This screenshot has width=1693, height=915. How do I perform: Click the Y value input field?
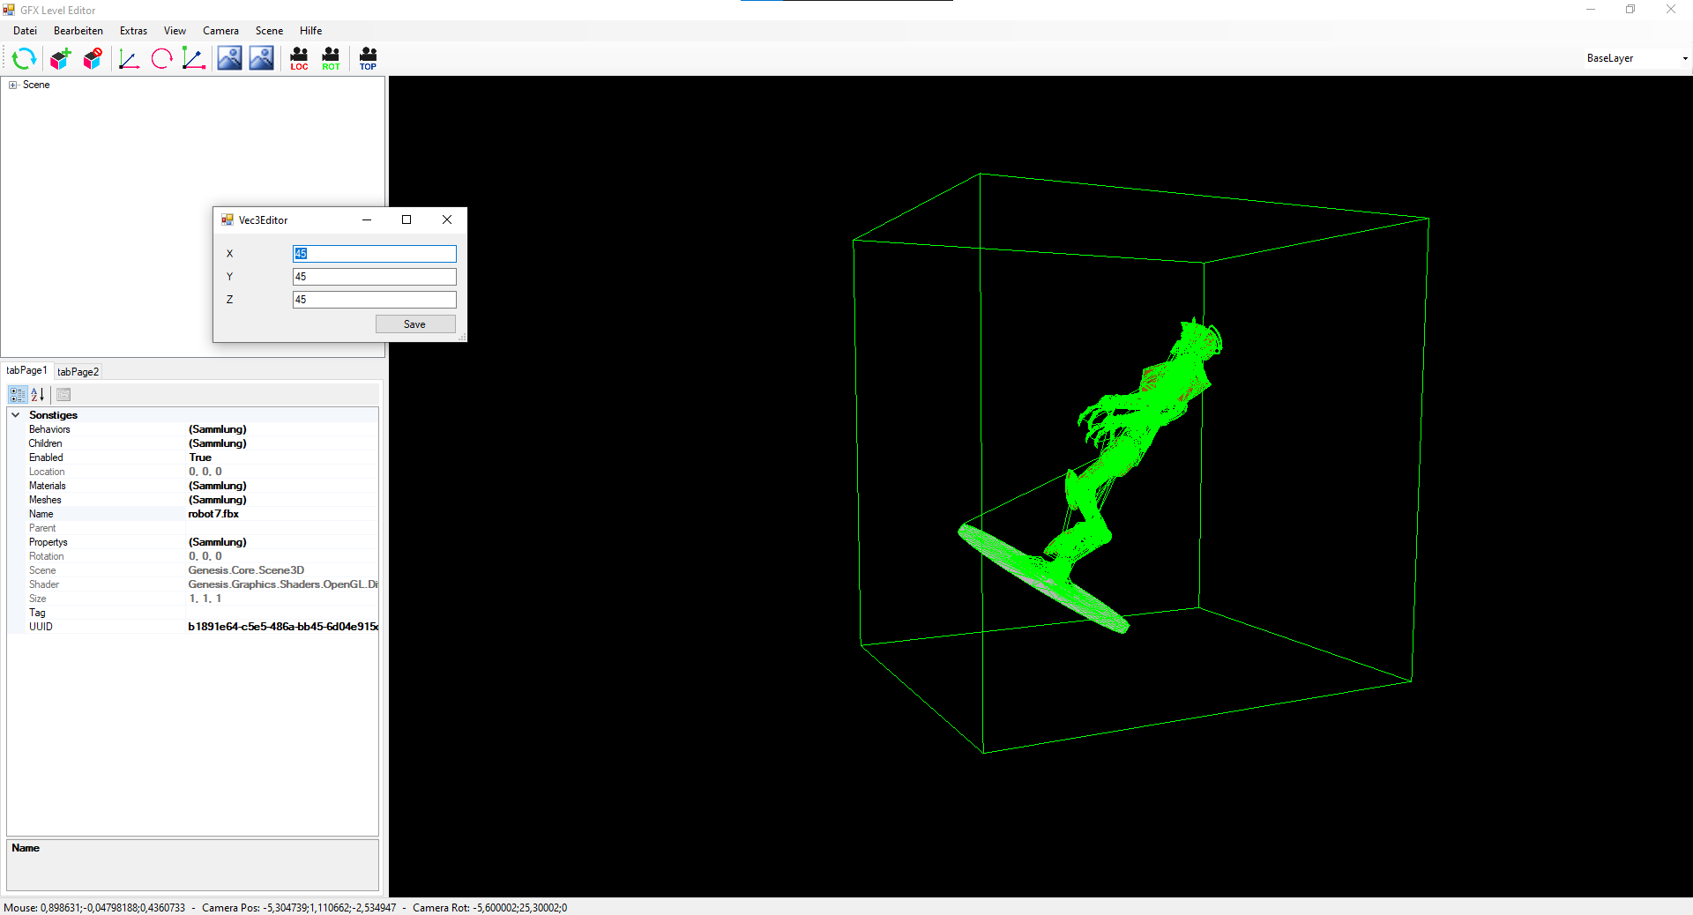tap(374, 277)
